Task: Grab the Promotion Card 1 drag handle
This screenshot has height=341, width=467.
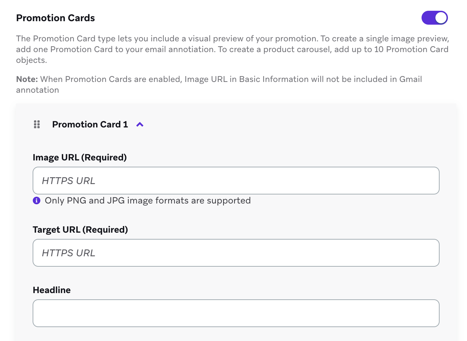Action: (37, 124)
